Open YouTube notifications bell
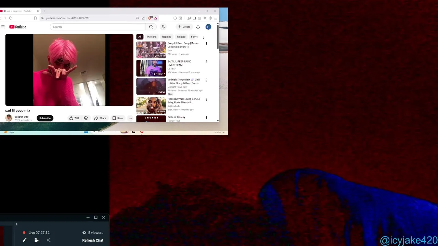The height and width of the screenshot is (246, 438). coord(198,27)
